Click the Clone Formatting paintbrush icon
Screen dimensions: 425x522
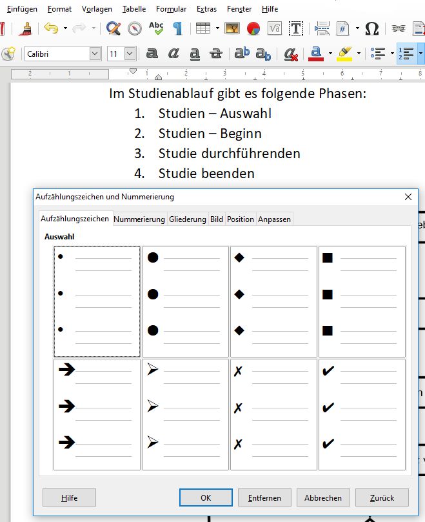[x=26, y=28]
